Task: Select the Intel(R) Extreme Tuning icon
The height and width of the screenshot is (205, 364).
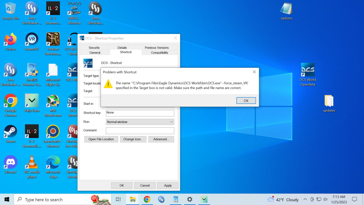Action: point(32,74)
